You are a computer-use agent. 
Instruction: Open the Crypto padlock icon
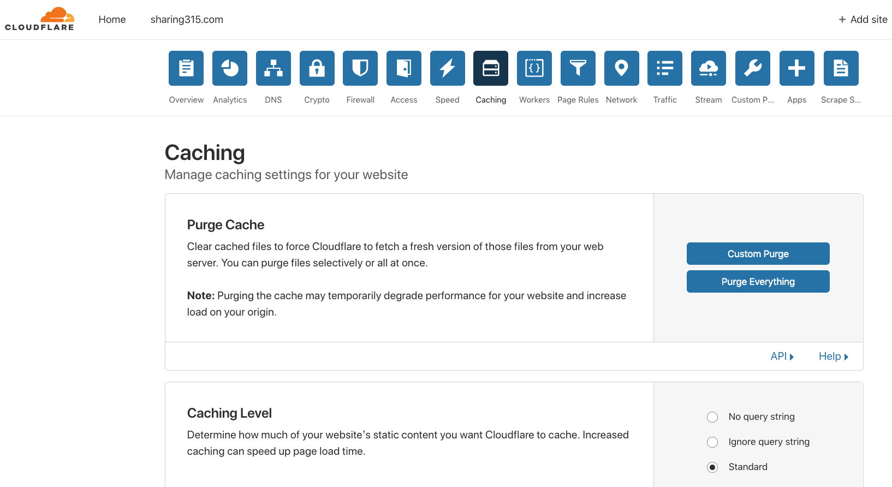point(317,68)
